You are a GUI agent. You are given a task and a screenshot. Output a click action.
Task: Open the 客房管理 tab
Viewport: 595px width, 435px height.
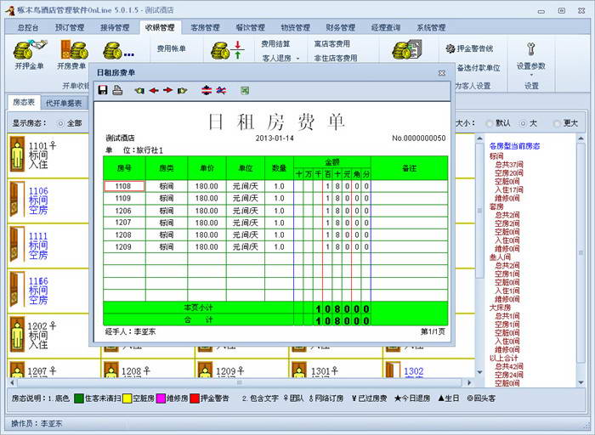pos(206,27)
